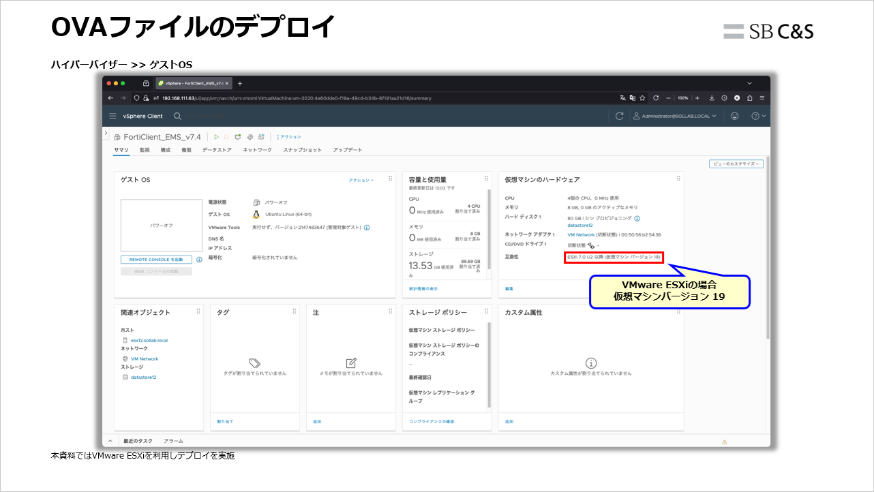Image resolution: width=874 pixels, height=492 pixels.
Task: Grab the drag handle of ストレージ ポリシー card
Action: pos(486,311)
